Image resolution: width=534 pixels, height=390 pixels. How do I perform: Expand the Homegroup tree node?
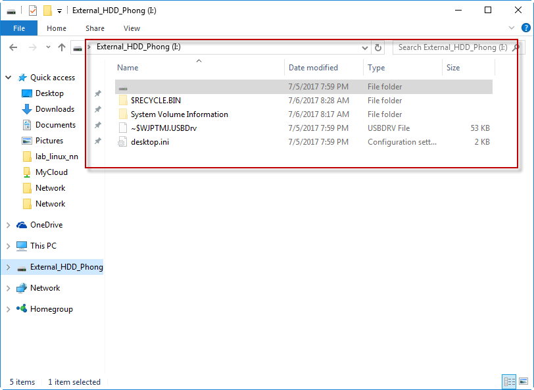(x=9, y=310)
